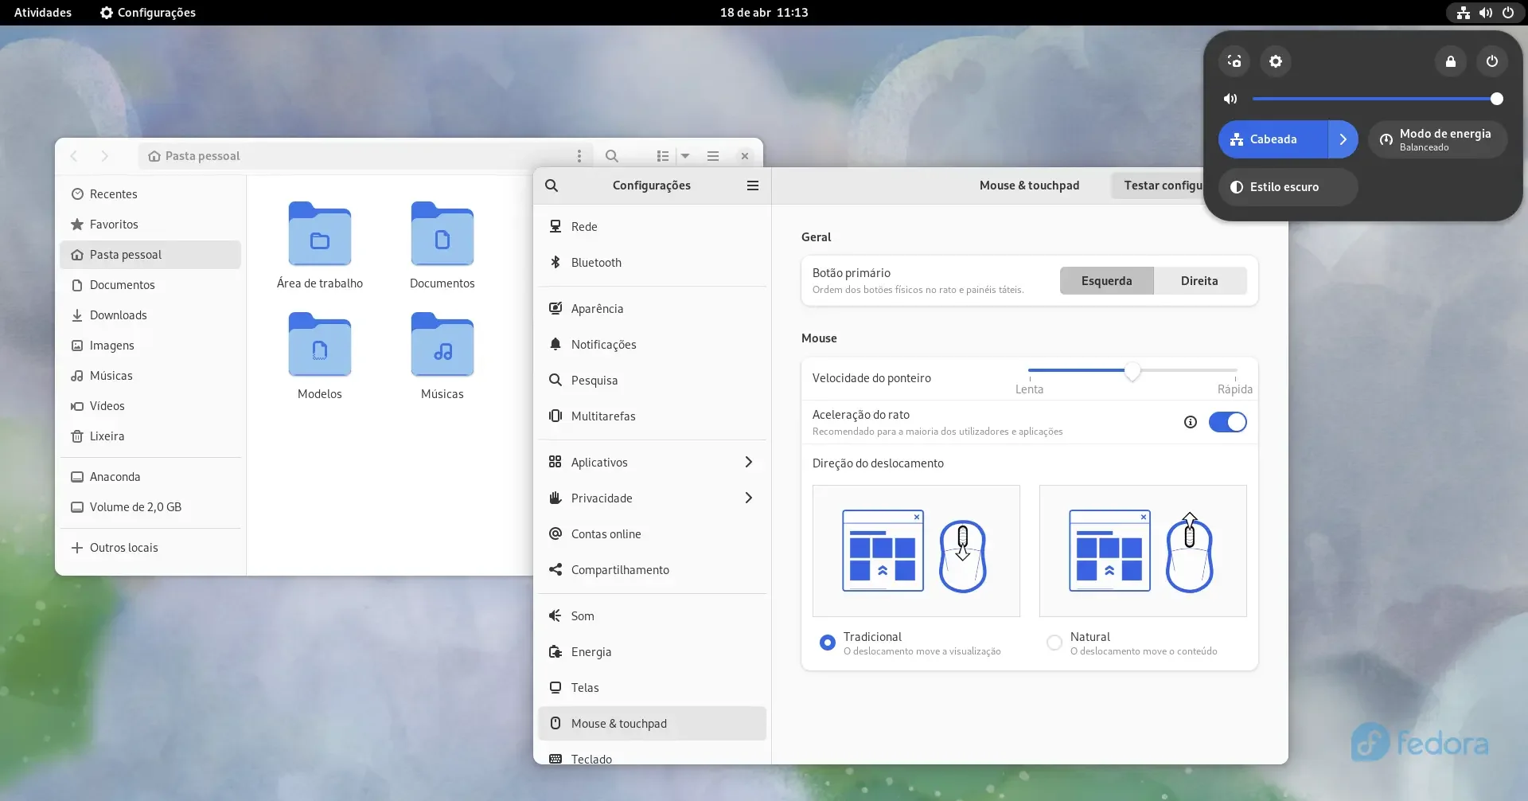Viewport: 1528px width, 801px height.
Task: Open Bluetooth settings
Action: [x=652, y=263]
